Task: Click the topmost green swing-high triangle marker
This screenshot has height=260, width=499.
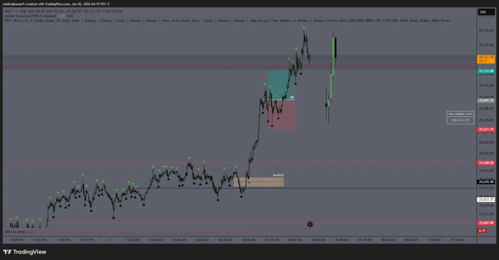Action: click(304, 28)
